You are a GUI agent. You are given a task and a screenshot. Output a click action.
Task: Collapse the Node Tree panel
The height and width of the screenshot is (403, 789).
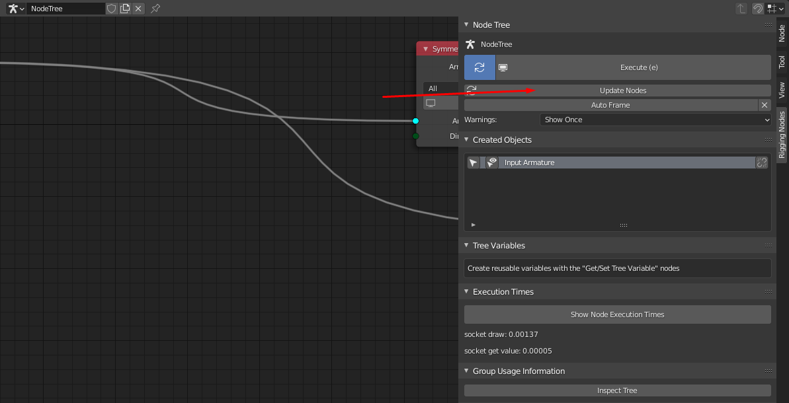click(x=466, y=24)
